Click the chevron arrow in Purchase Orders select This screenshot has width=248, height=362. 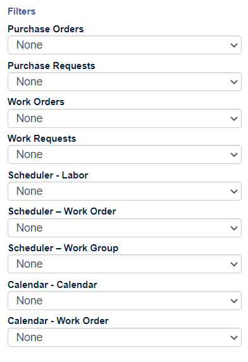234,46
